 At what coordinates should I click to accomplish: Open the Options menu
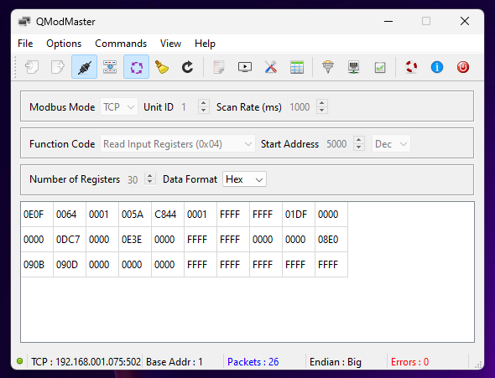tap(64, 44)
